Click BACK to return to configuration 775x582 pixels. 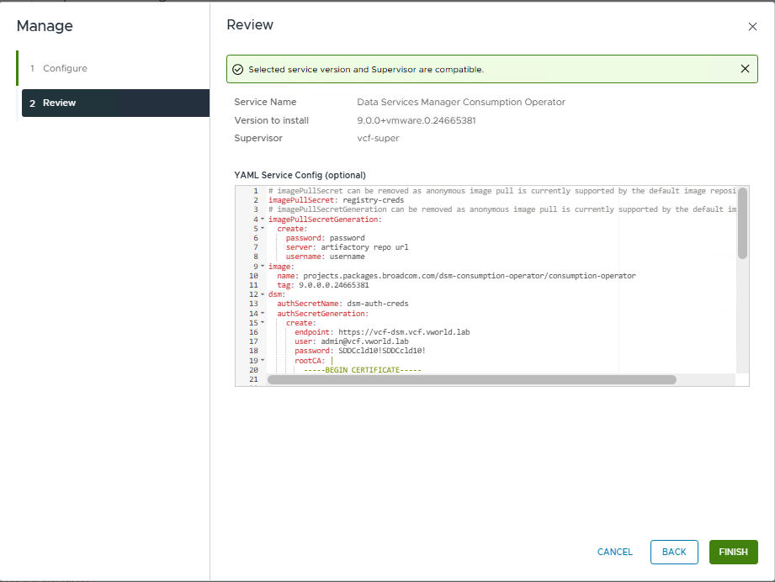673,552
